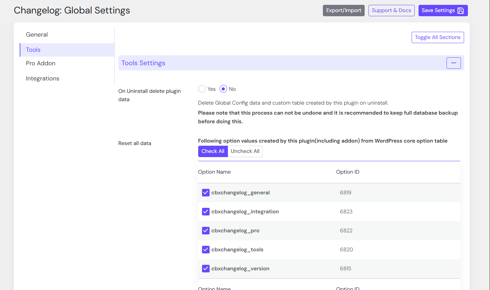This screenshot has height=290, width=490.
Task: Click the cbxchangelog_pro option name
Action: pyautogui.click(x=236, y=231)
